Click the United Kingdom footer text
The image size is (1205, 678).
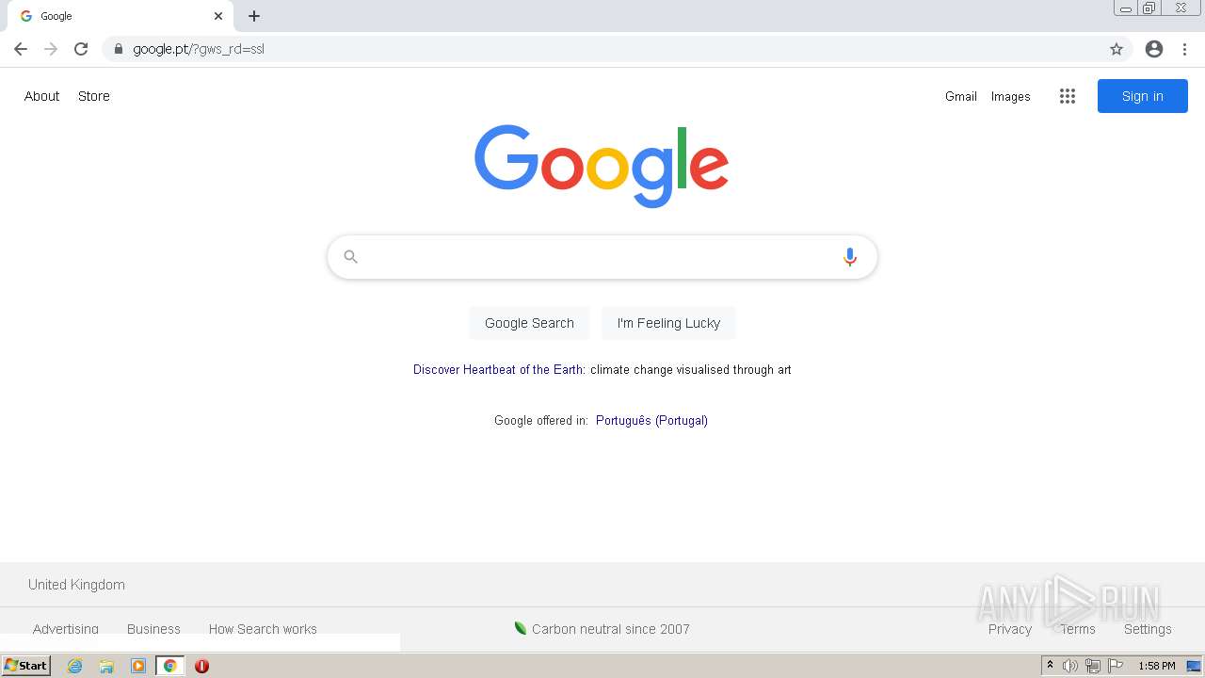[76, 585]
